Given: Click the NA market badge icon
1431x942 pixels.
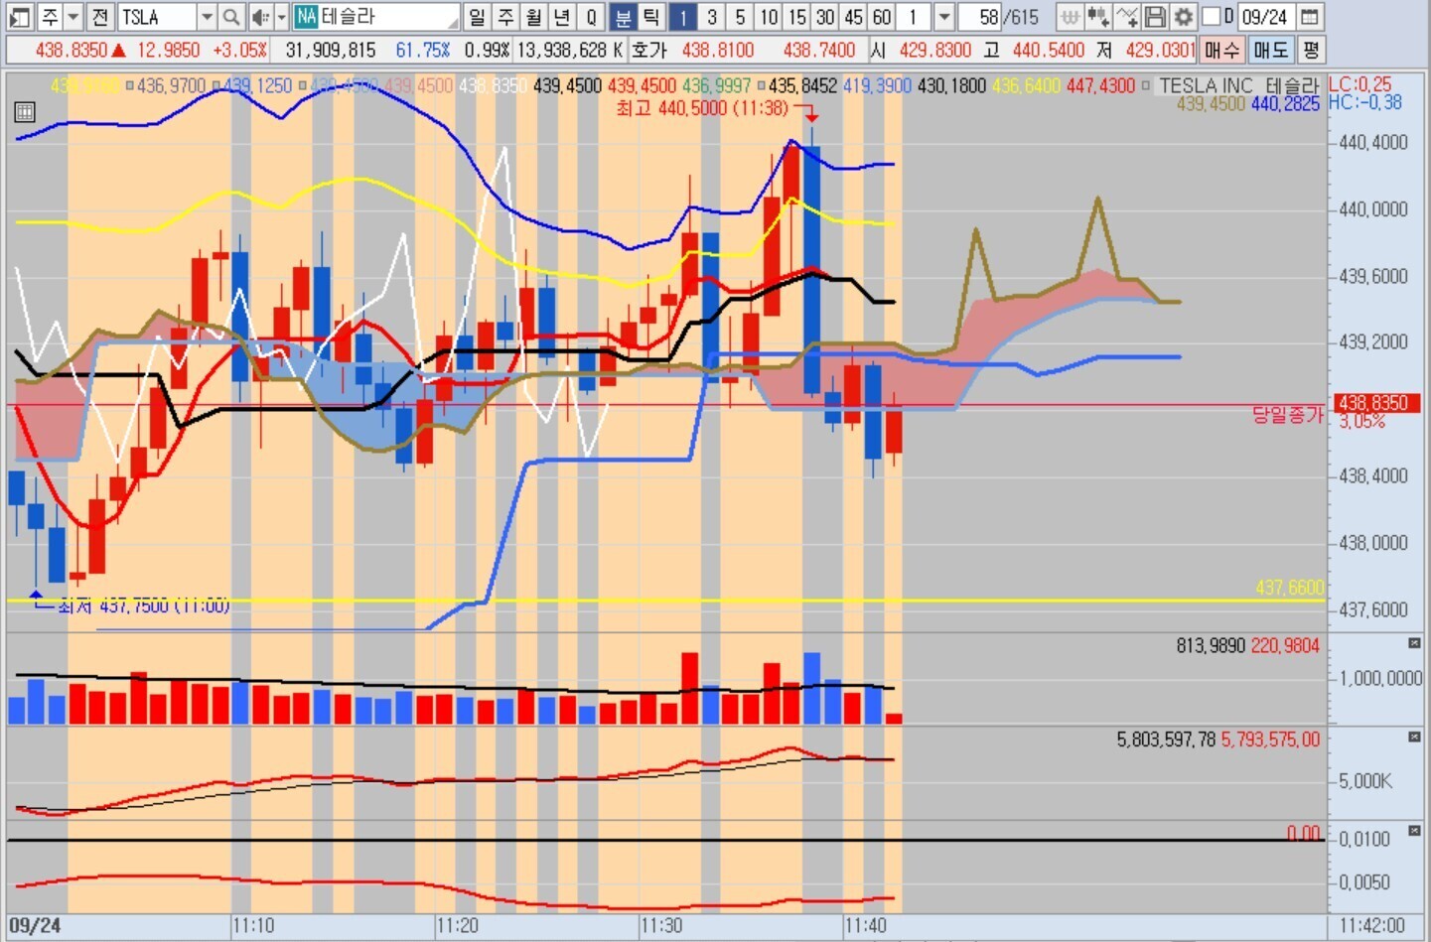Looking at the screenshot, I should [305, 17].
